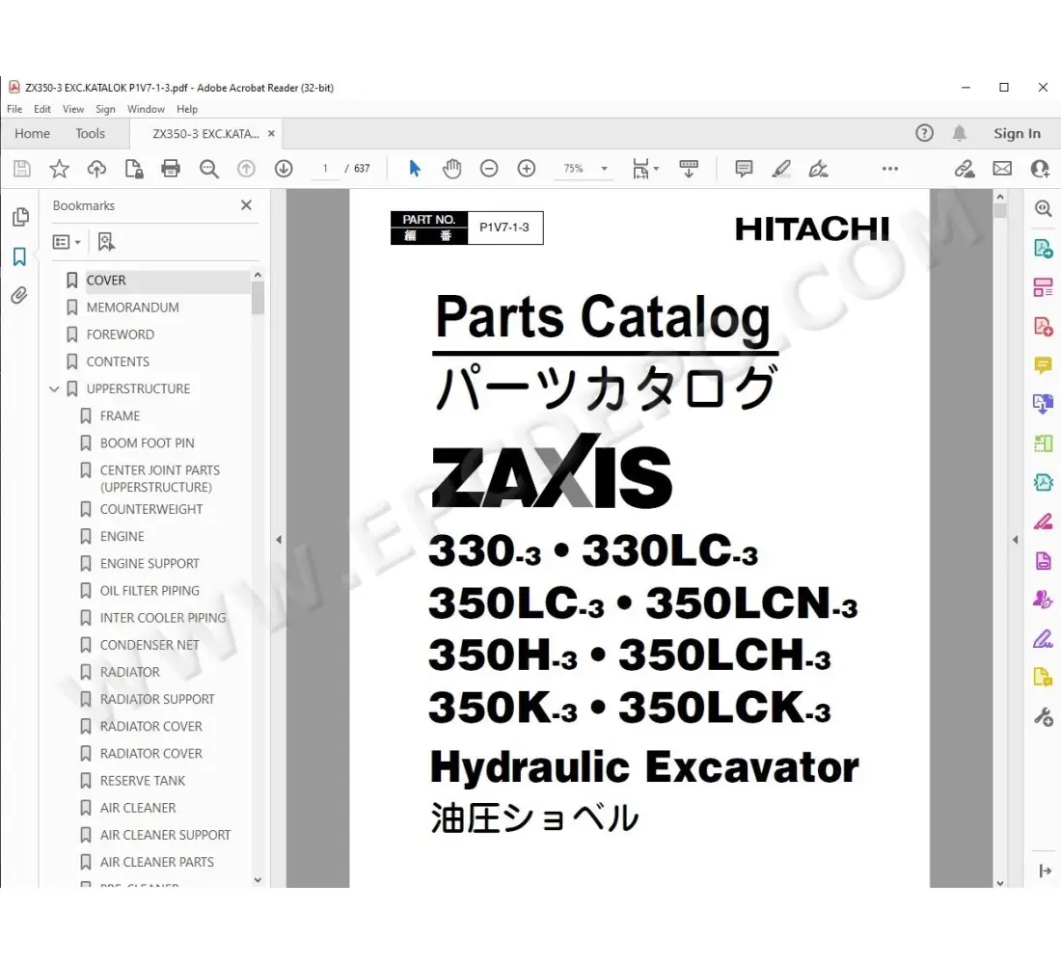Open the Window menu

click(x=146, y=109)
